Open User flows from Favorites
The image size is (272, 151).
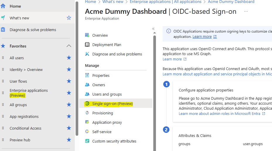[18, 81]
